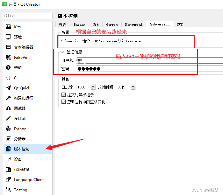The height and width of the screenshot is (195, 223).
Task: Toggle the 验证信息 checkbox
Action: pos(63,52)
